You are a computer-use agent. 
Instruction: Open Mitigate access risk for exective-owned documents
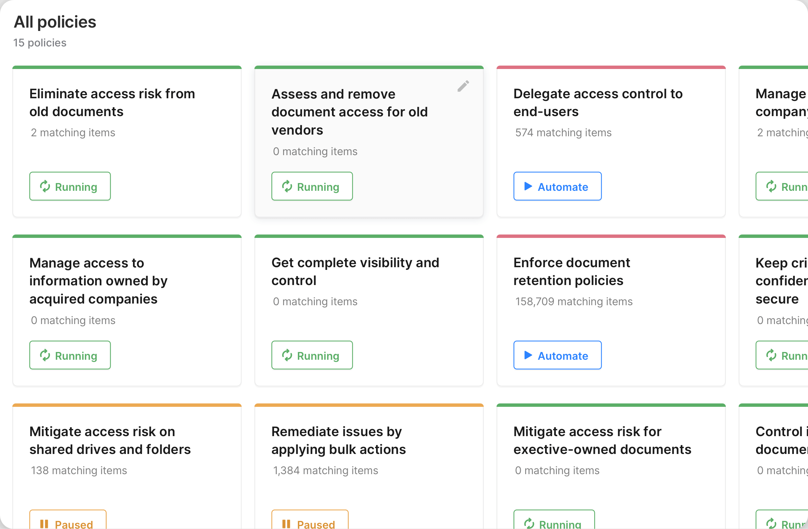pyautogui.click(x=602, y=440)
